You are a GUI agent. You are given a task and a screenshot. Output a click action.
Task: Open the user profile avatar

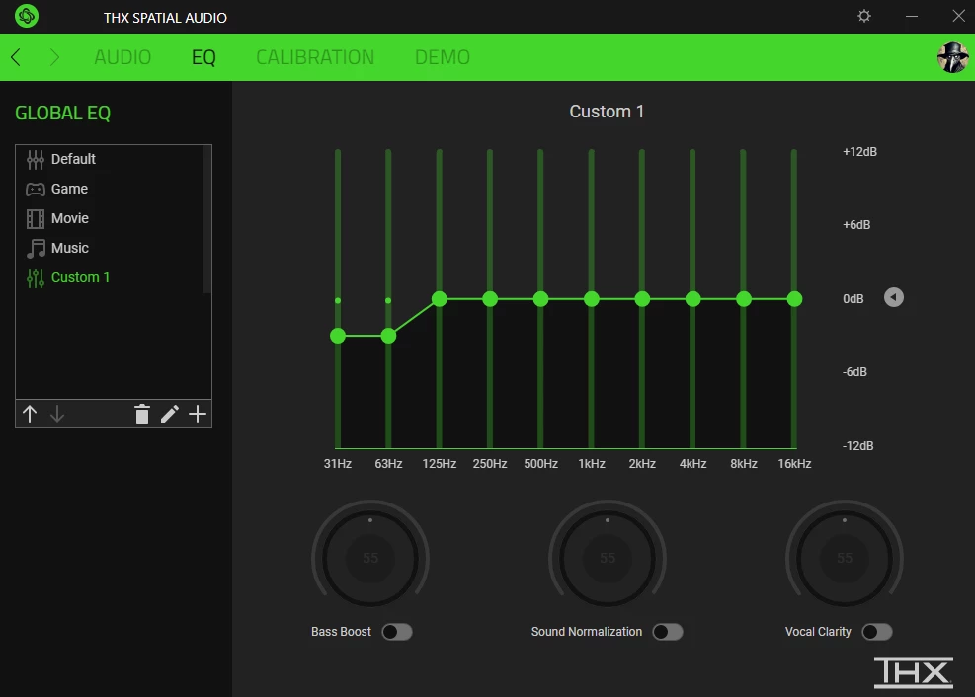click(x=952, y=57)
